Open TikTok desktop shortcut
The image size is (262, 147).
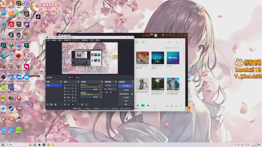click(x=38, y=17)
